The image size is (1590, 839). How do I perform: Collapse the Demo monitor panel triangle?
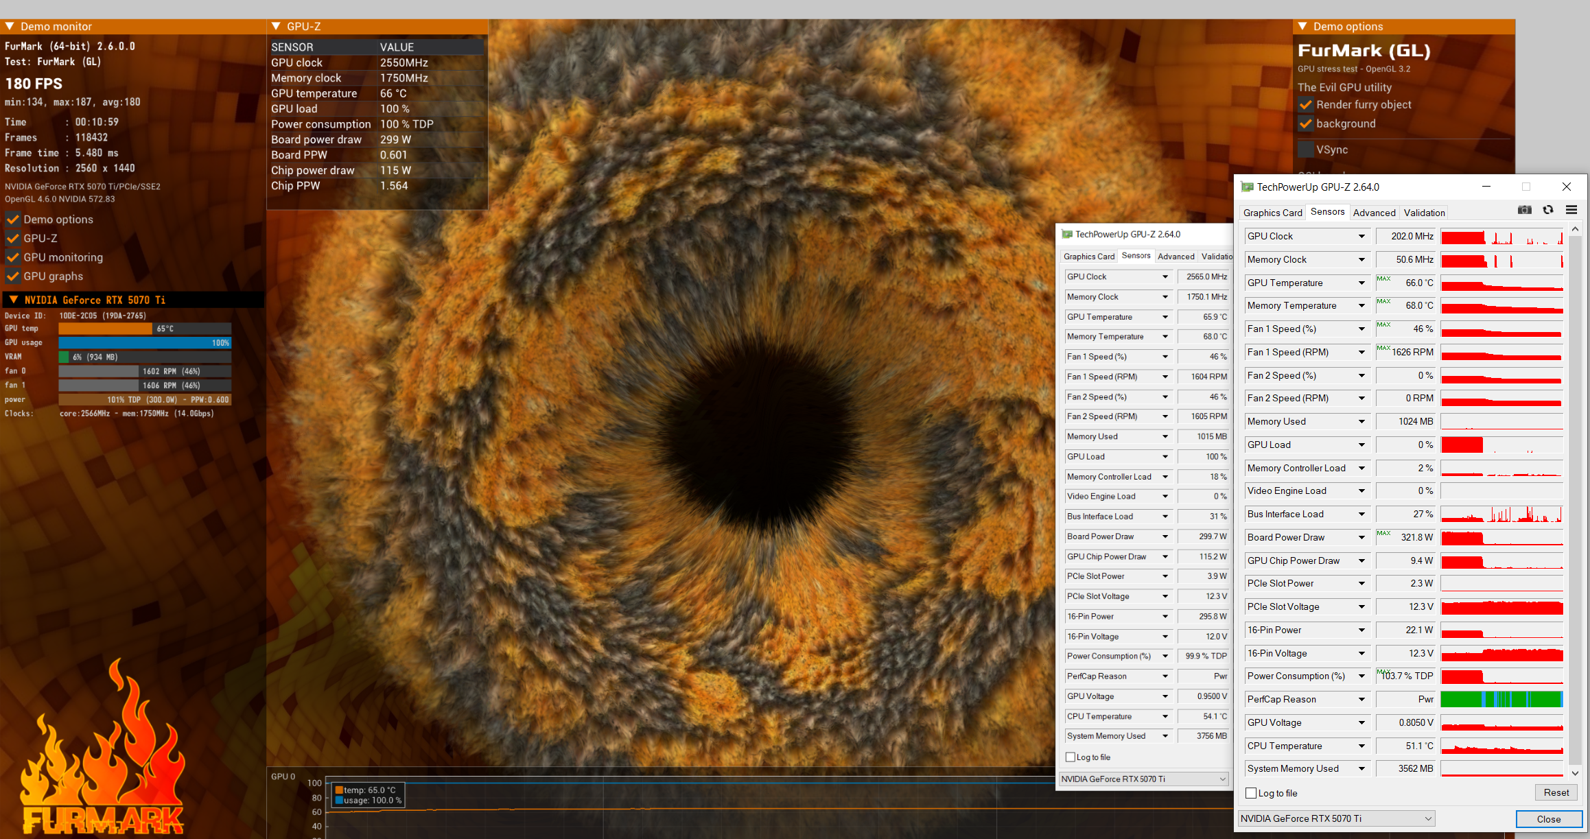click(x=10, y=27)
